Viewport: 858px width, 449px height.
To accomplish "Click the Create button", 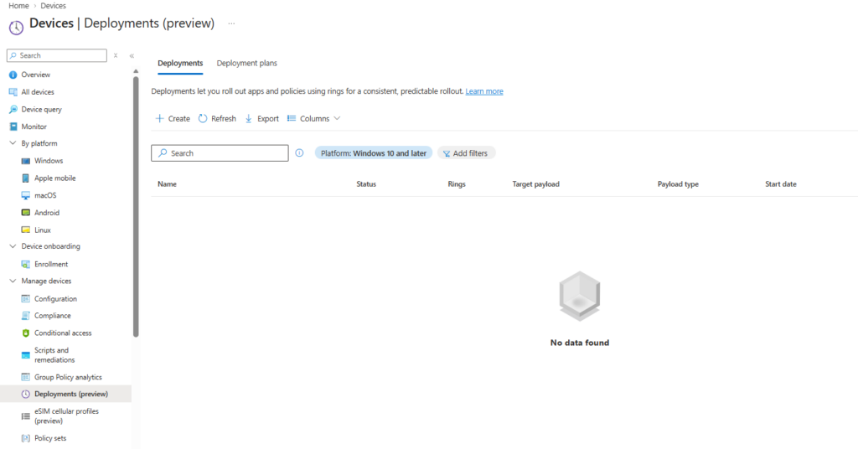I will click(173, 119).
